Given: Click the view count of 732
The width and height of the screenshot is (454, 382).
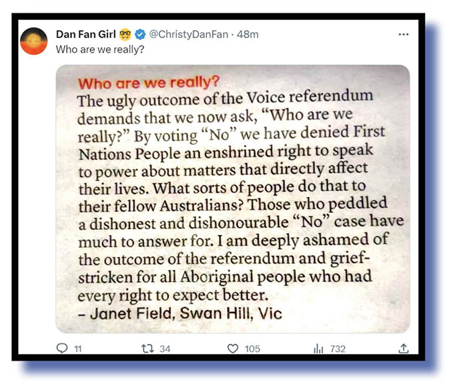Looking at the screenshot, I should [x=338, y=349].
